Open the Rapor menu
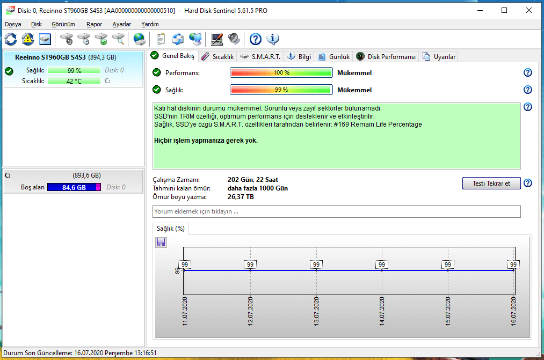 [x=94, y=24]
